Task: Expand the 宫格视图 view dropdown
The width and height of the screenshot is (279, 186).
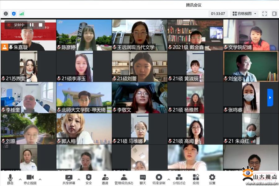Action: click(x=245, y=14)
